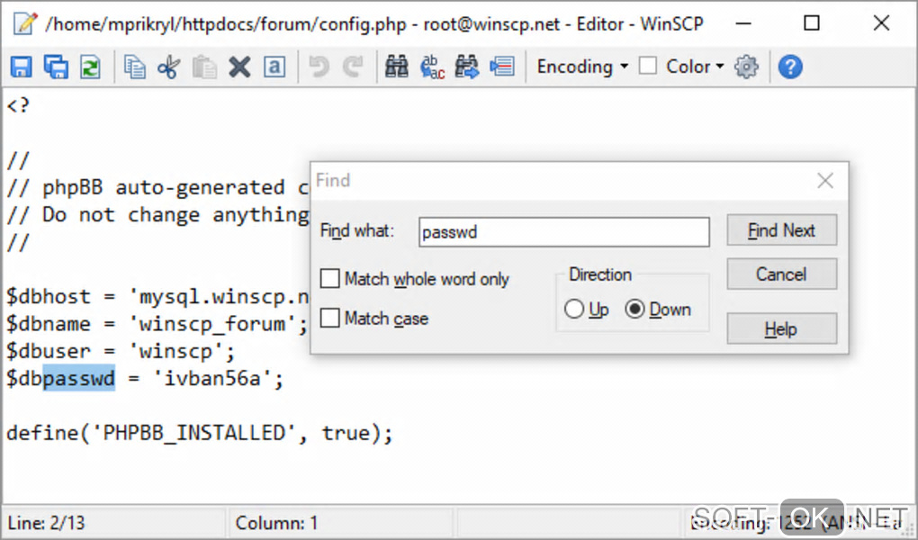This screenshot has height=540, width=918.
Task: Close the Find dialog with the X
Action: click(x=825, y=180)
